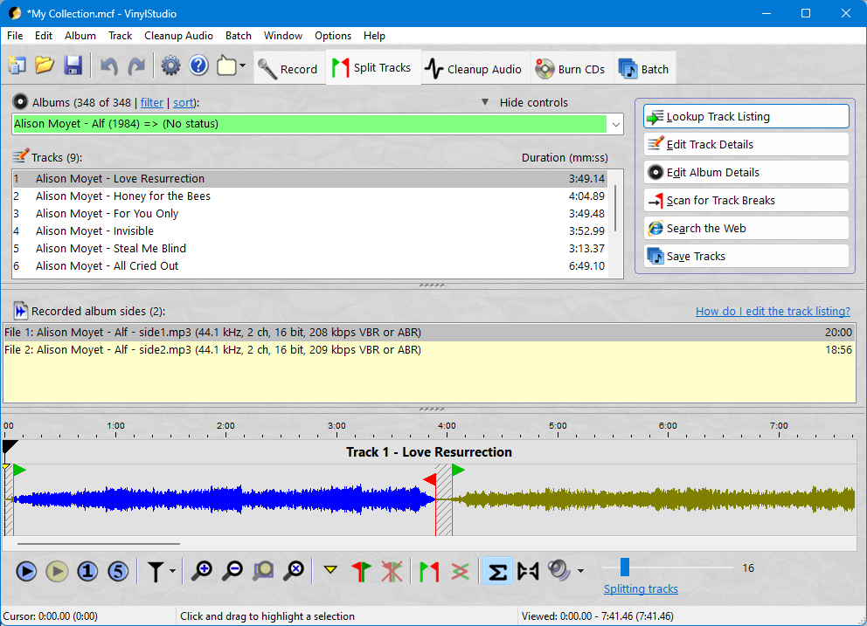
Task: Open the dropdown arrow beside the speaker icon
Action: [580, 571]
